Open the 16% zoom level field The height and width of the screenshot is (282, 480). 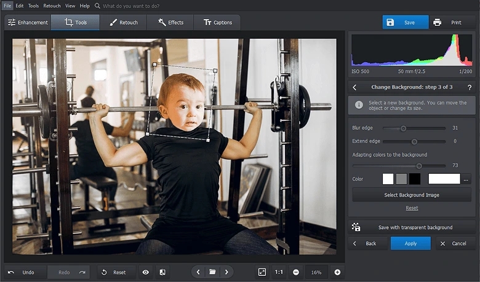tap(316, 272)
